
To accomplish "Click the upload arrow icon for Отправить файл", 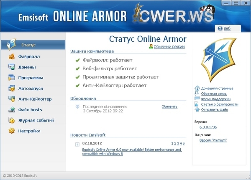I will coord(197,109).
